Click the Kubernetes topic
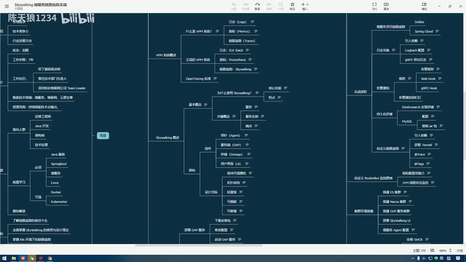The image size is (466, 262). (x=59, y=202)
